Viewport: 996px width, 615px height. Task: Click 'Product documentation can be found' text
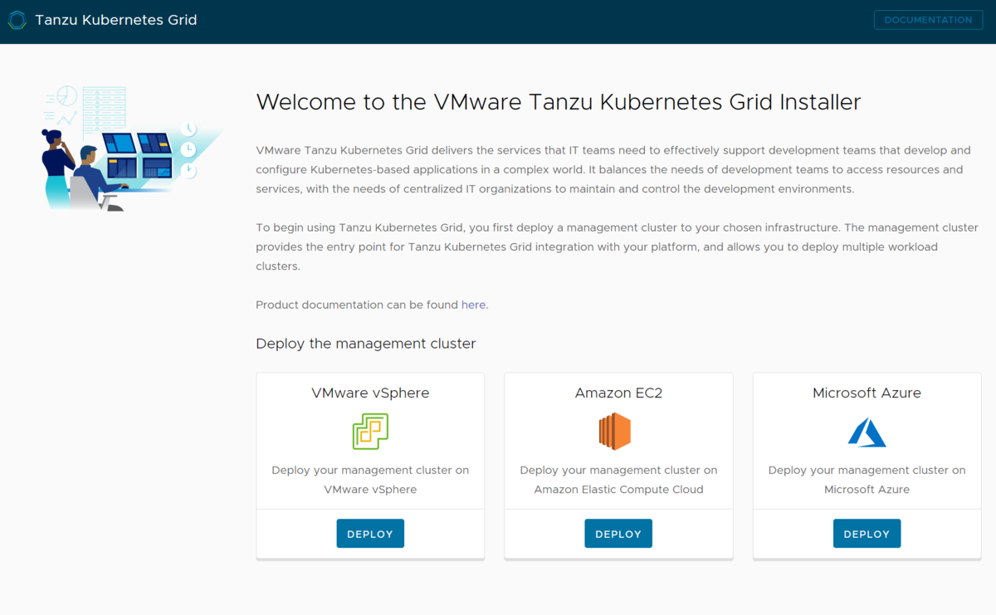pyautogui.click(x=357, y=305)
